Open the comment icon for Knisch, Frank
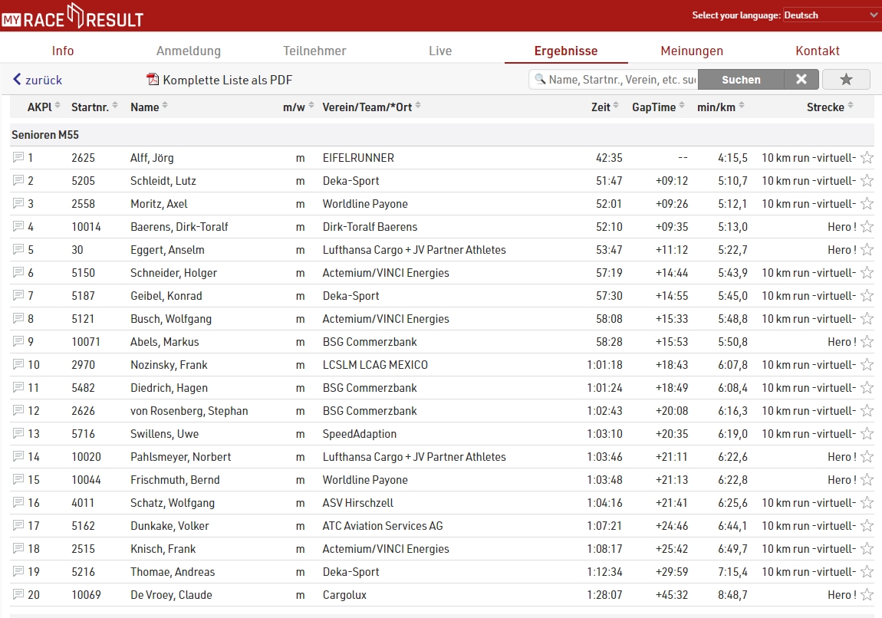The width and height of the screenshot is (882, 618). [x=18, y=549]
